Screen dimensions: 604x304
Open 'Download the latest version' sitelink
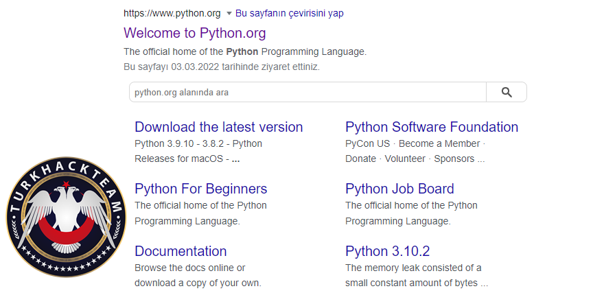(219, 127)
